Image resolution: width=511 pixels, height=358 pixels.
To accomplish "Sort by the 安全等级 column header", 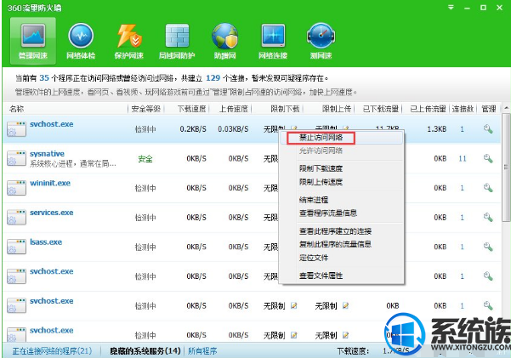I will [145, 109].
